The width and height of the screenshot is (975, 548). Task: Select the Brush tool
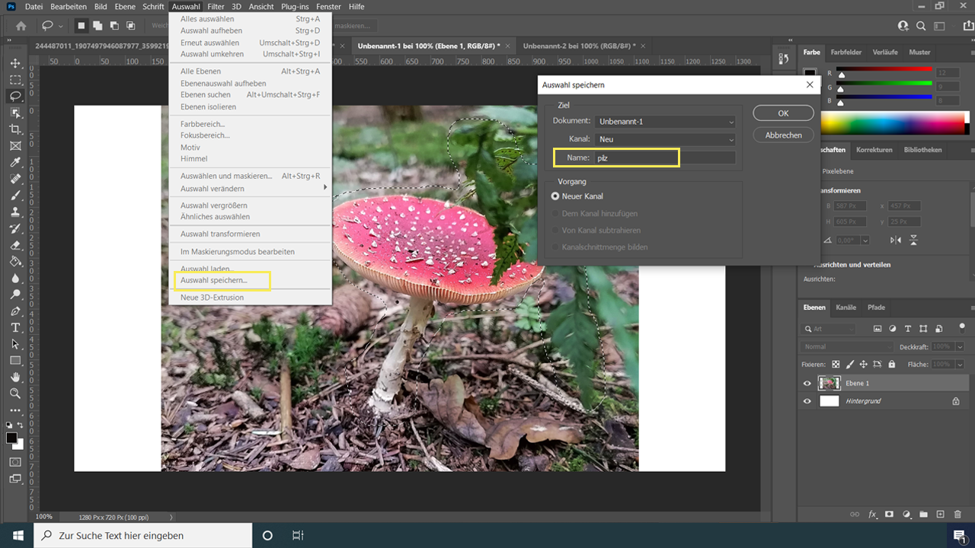pos(15,195)
